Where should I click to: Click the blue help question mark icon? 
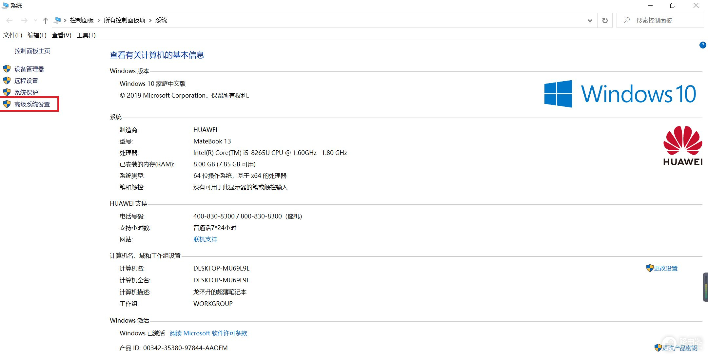[x=702, y=45]
